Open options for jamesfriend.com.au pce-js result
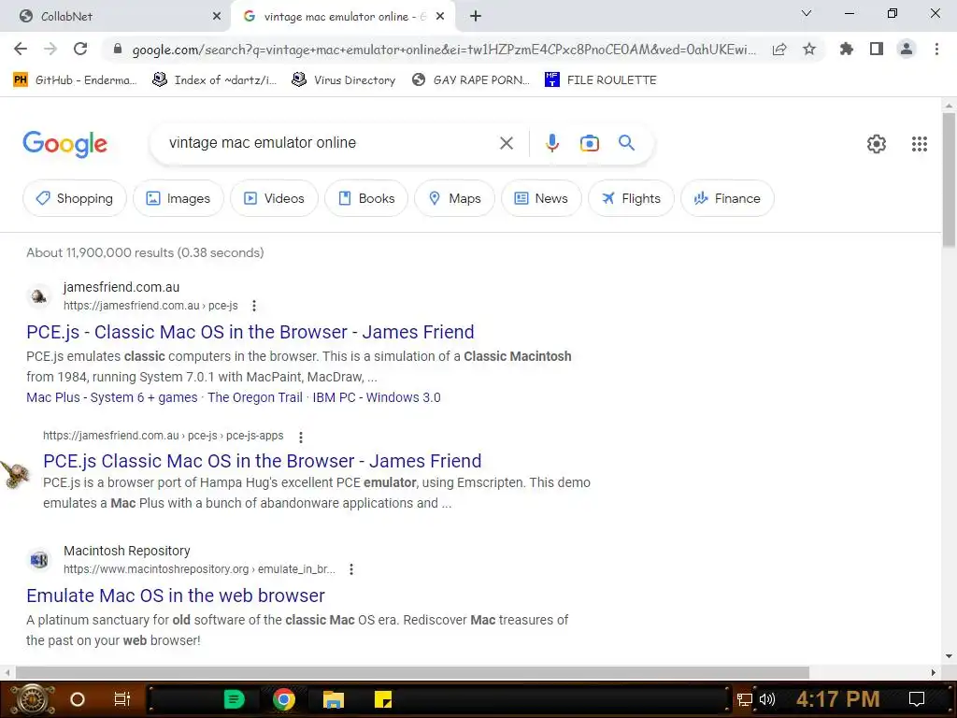This screenshot has height=718, width=957. 254,306
